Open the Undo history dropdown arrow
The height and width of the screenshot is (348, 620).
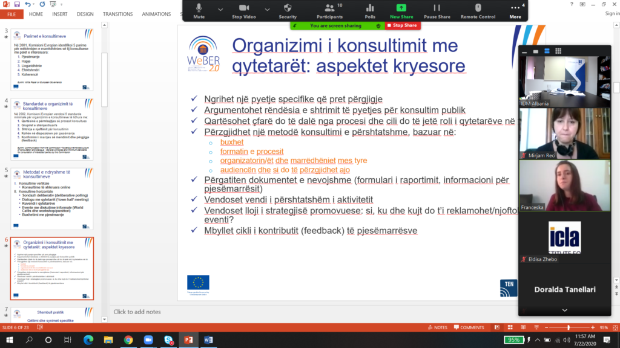(34, 4)
